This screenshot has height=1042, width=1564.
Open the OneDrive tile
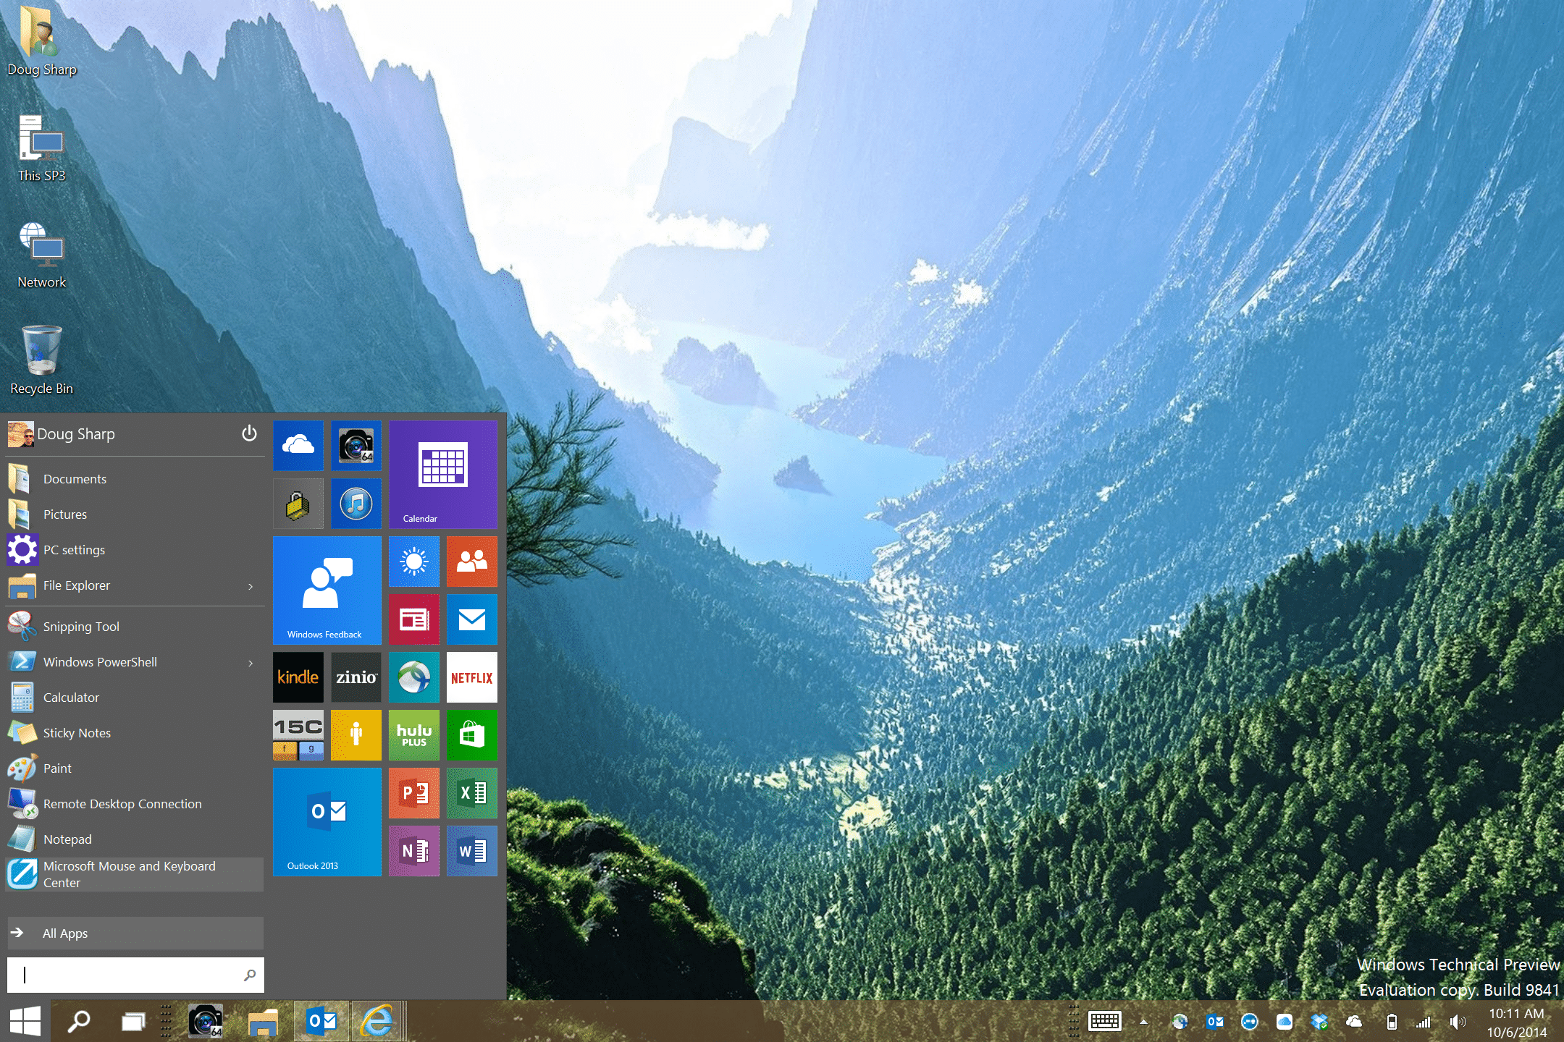pyautogui.click(x=298, y=446)
